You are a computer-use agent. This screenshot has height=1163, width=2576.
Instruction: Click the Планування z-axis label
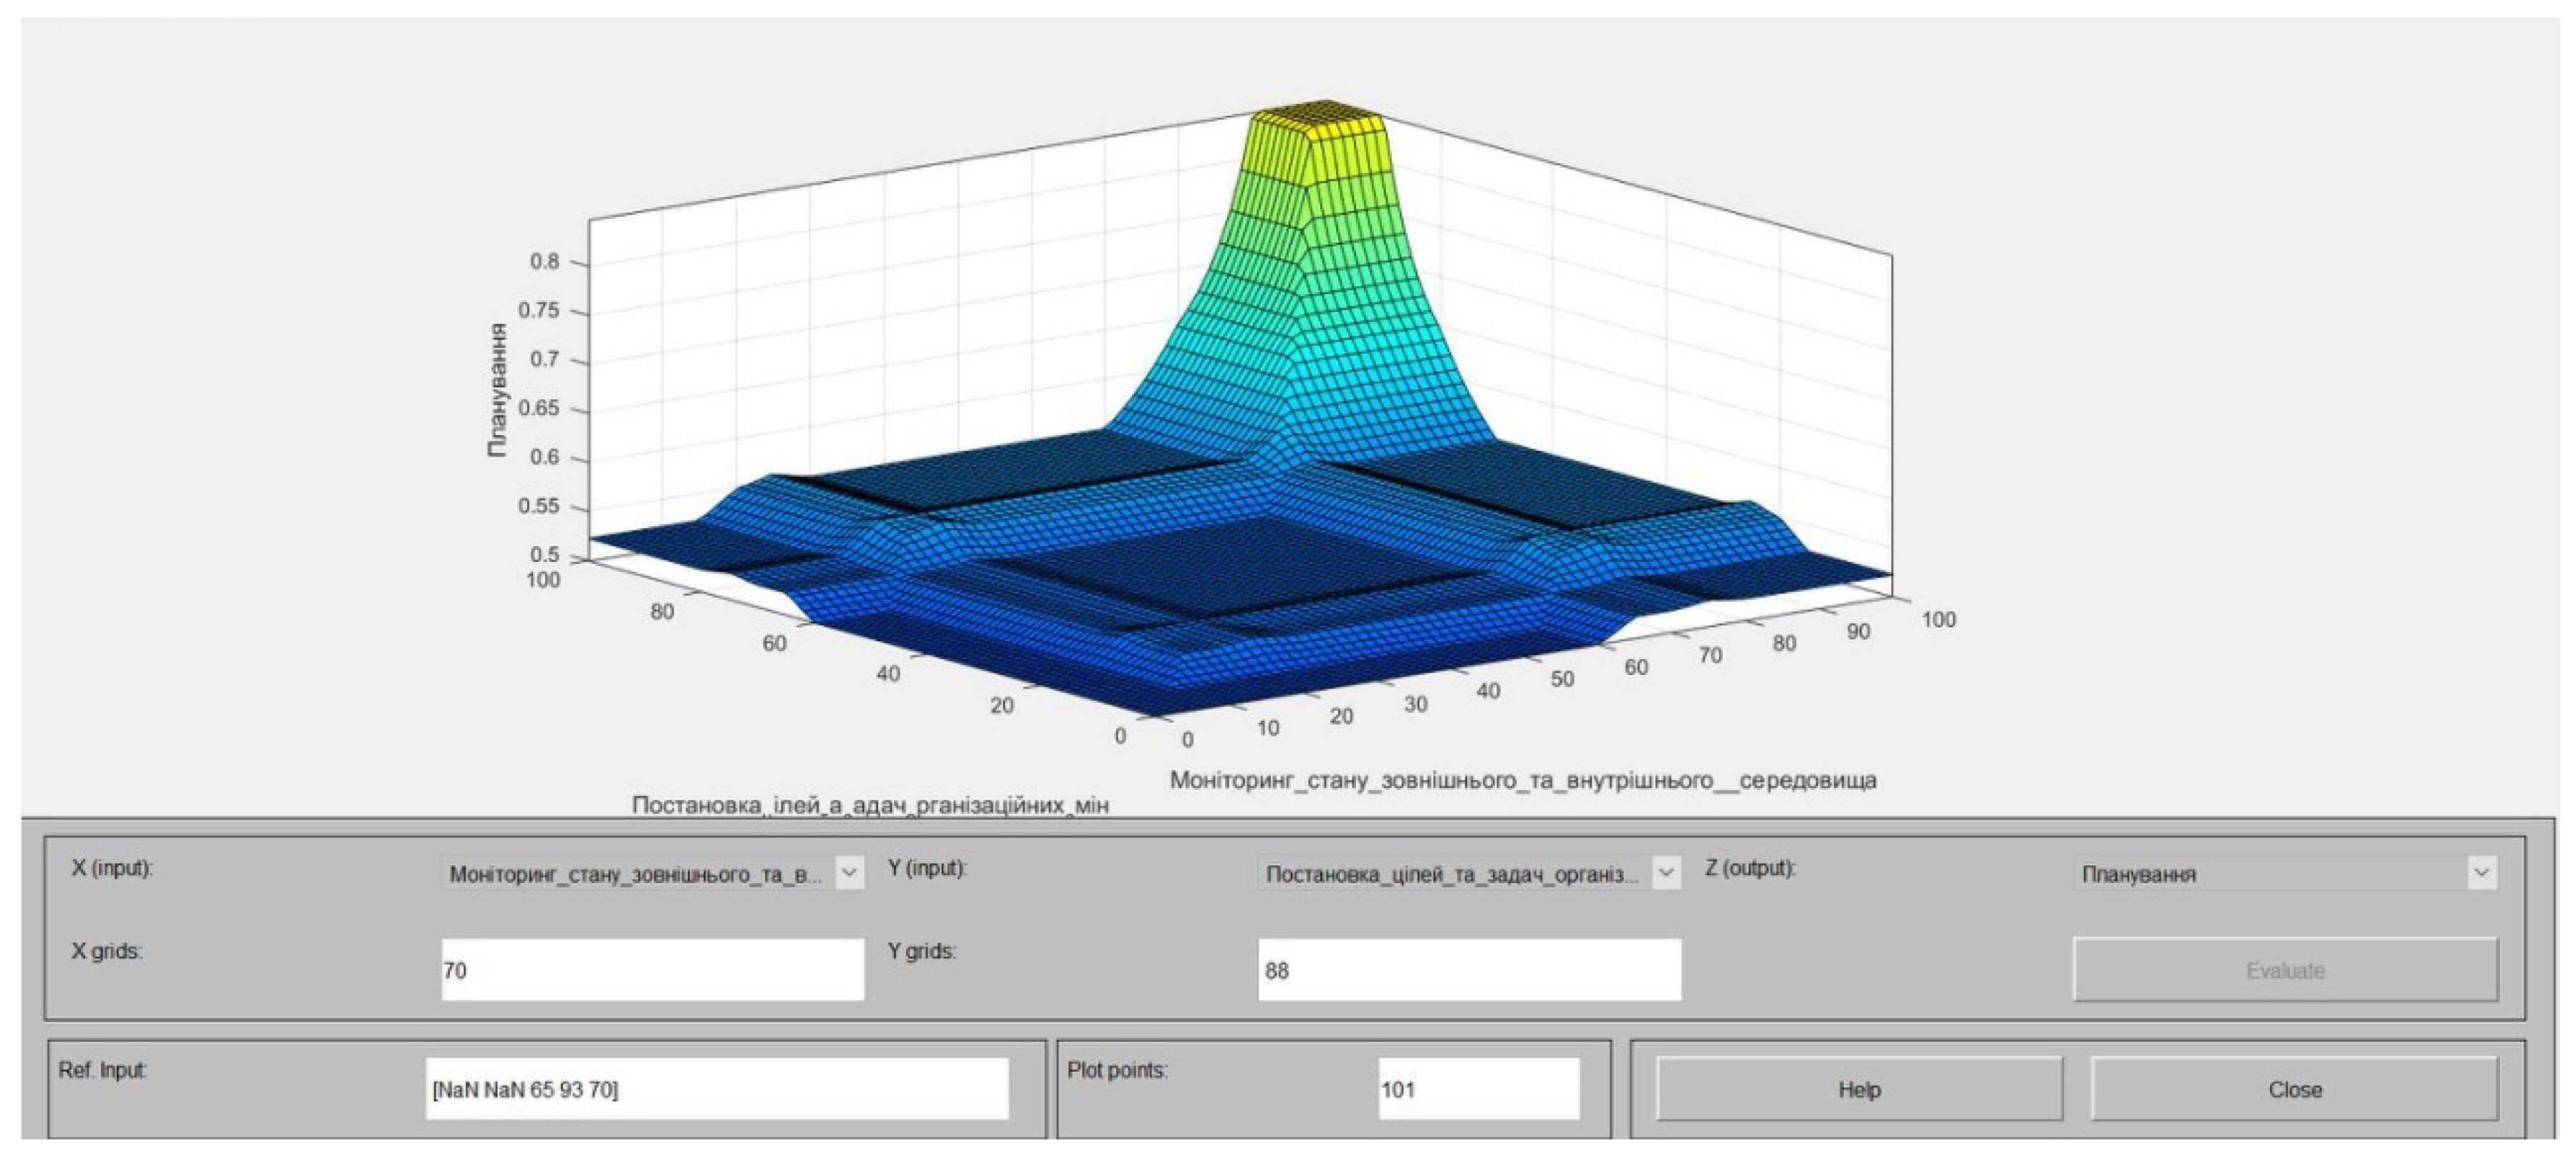coord(497,389)
